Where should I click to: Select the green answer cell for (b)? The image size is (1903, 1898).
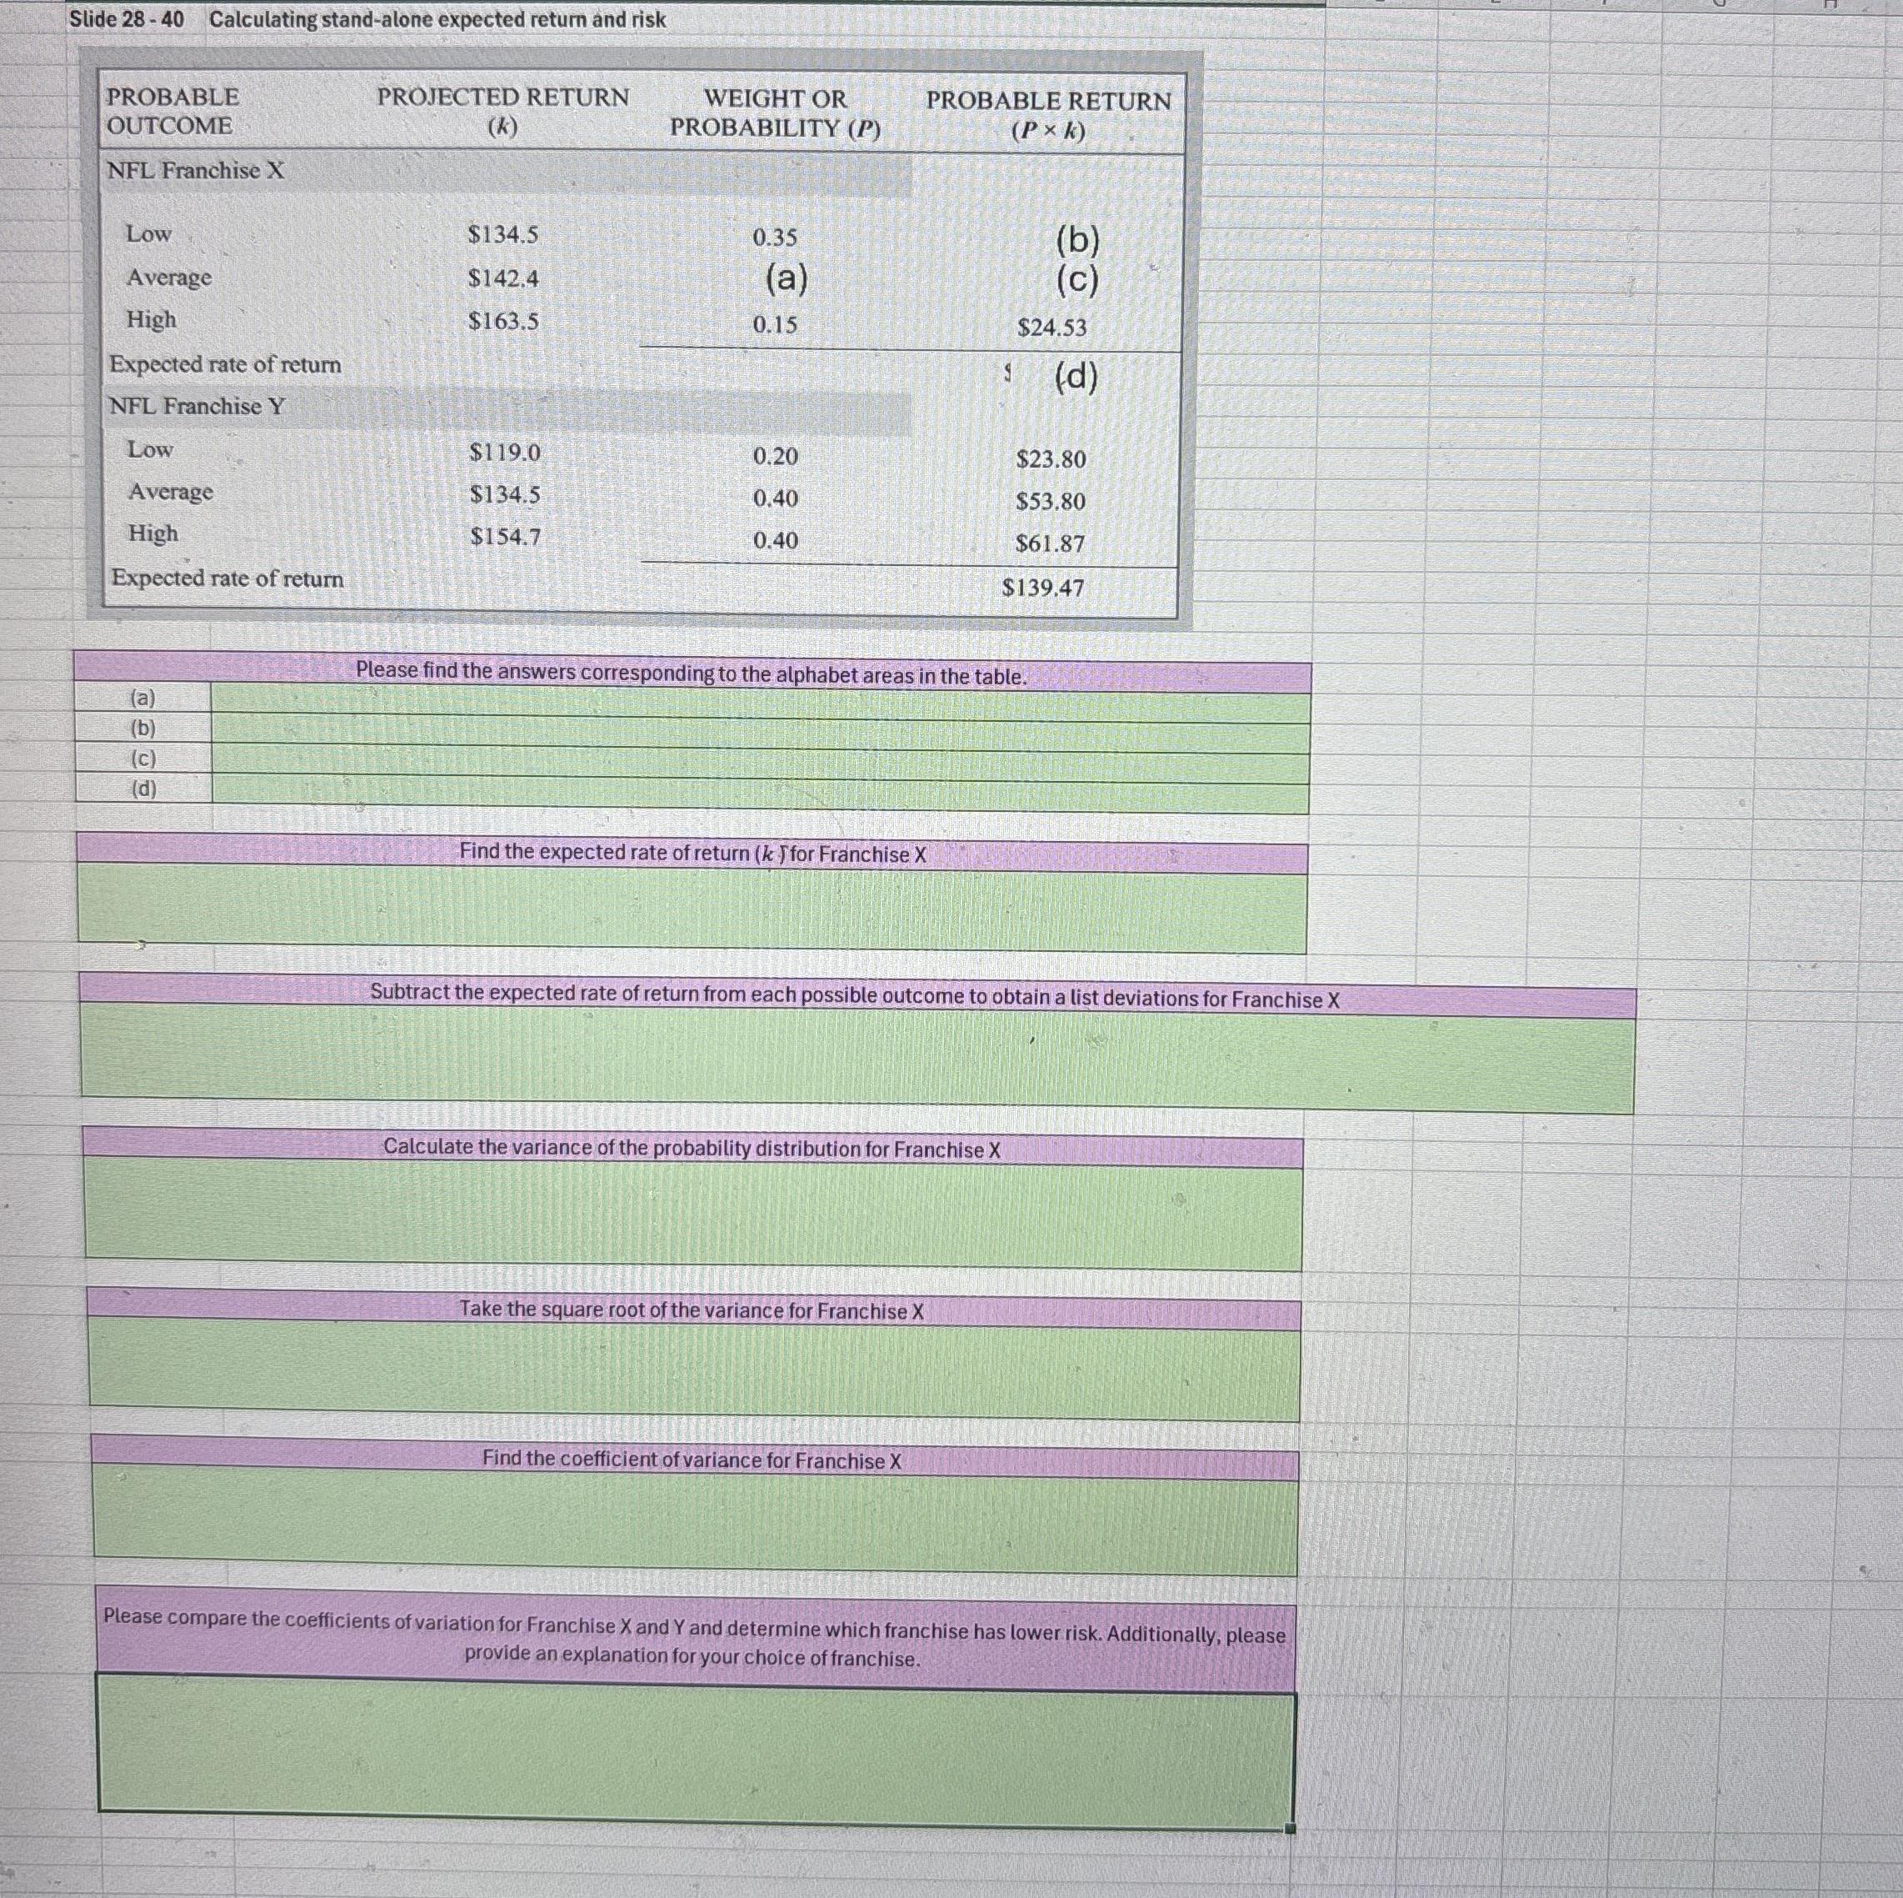[x=758, y=729]
